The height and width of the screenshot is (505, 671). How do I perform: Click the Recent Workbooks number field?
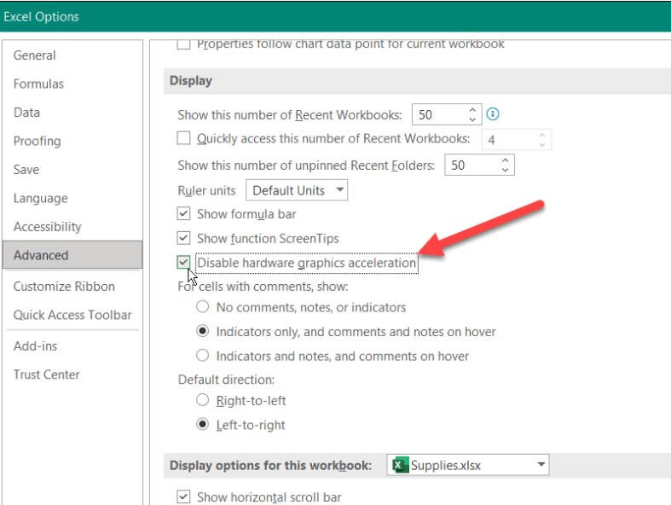[439, 115]
